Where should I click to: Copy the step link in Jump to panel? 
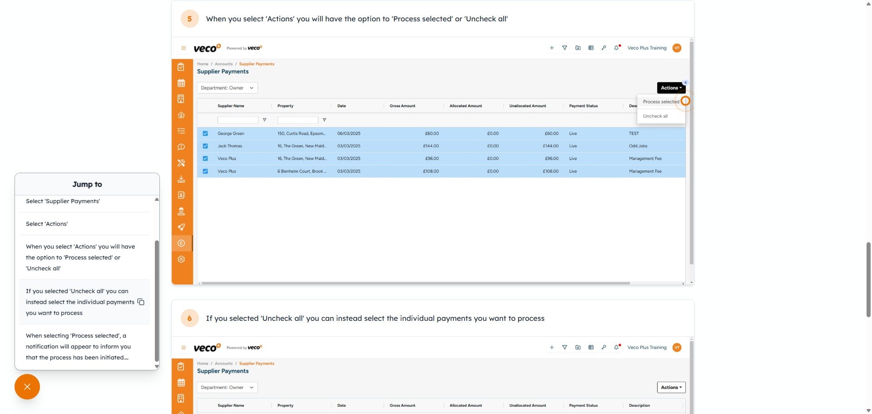(141, 302)
